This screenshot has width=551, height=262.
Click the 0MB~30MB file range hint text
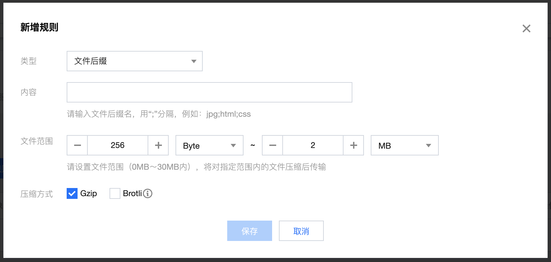tap(197, 167)
